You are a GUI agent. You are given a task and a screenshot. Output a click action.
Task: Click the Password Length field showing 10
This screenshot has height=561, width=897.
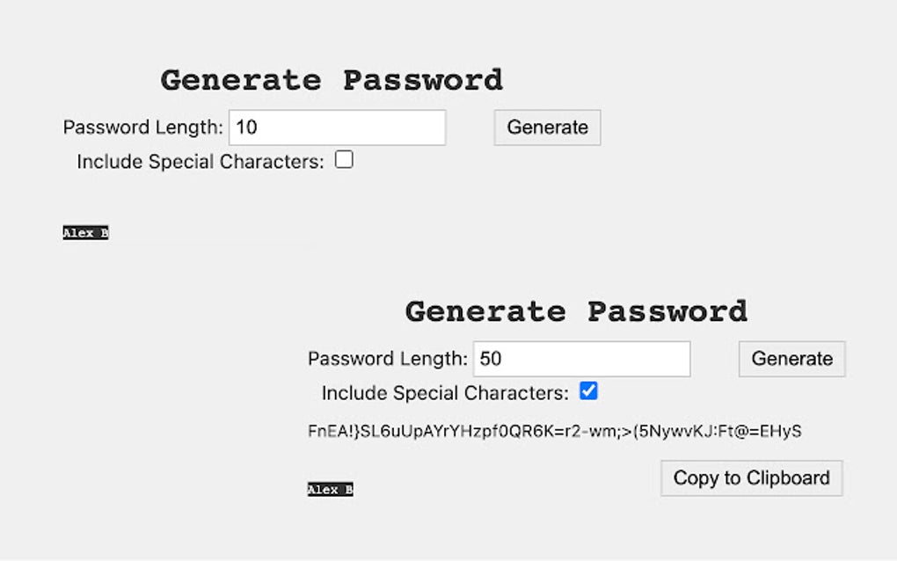tap(337, 127)
